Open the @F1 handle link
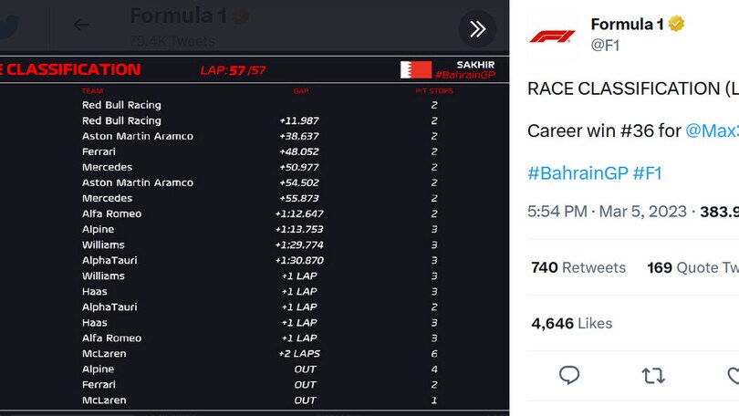739x416 pixels. point(605,46)
